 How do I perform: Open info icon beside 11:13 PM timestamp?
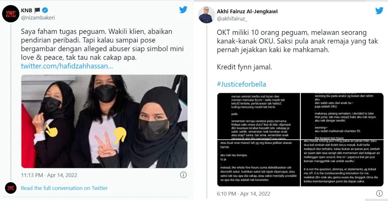[183, 175]
